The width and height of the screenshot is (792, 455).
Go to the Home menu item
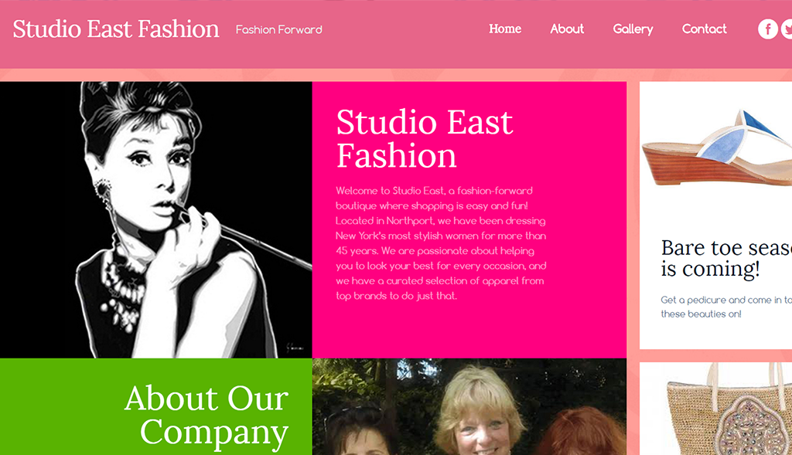(505, 29)
